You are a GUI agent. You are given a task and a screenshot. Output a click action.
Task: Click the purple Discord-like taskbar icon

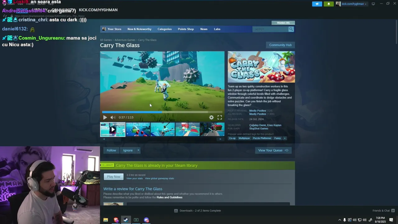(146, 220)
